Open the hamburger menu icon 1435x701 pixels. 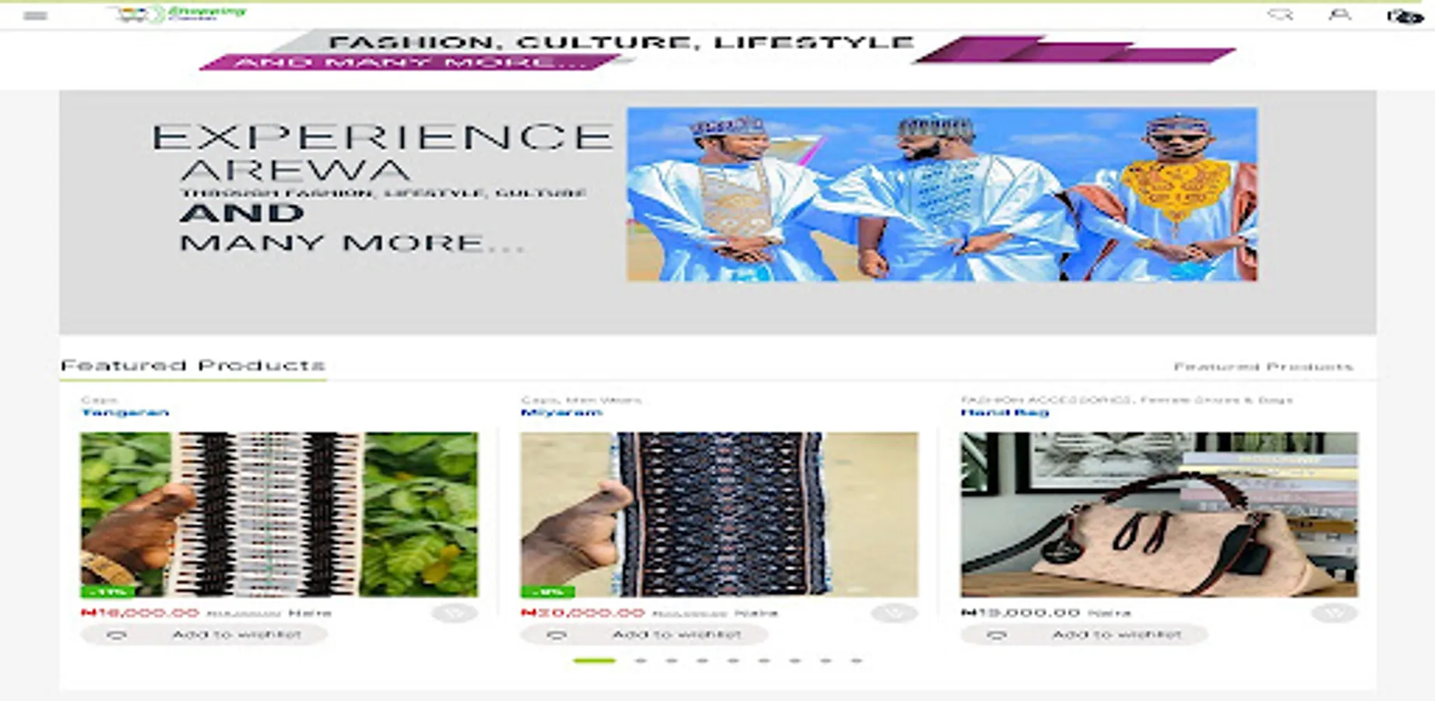click(35, 16)
